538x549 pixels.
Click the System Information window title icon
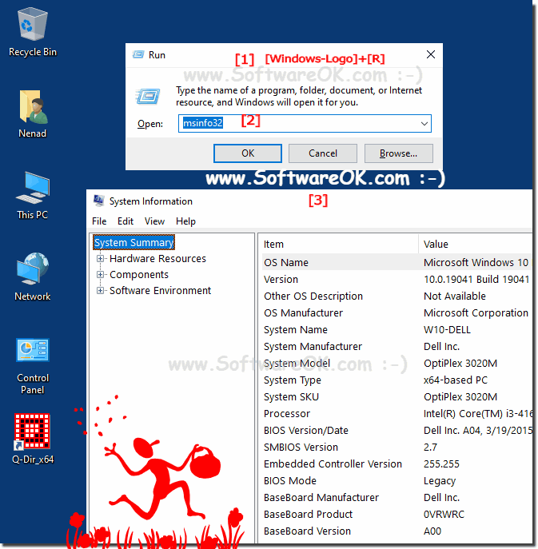point(98,201)
